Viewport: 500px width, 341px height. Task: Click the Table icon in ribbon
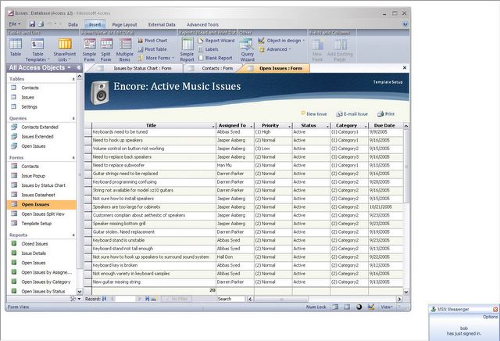coord(16,47)
